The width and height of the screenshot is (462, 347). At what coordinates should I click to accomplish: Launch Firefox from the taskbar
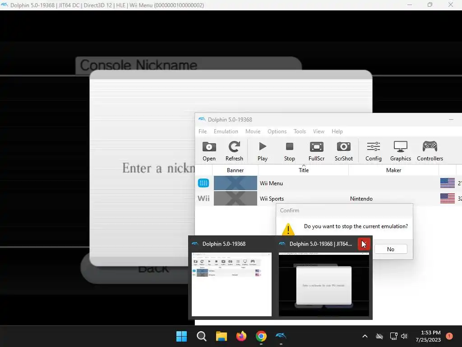pyautogui.click(x=241, y=336)
